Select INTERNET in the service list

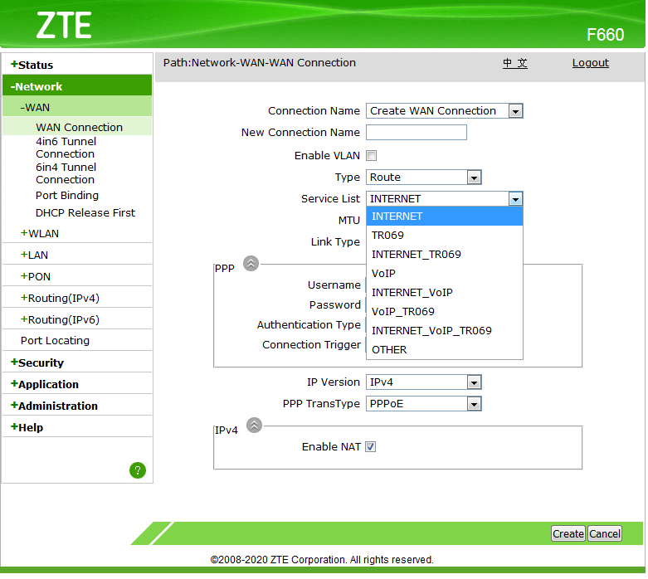pos(445,217)
